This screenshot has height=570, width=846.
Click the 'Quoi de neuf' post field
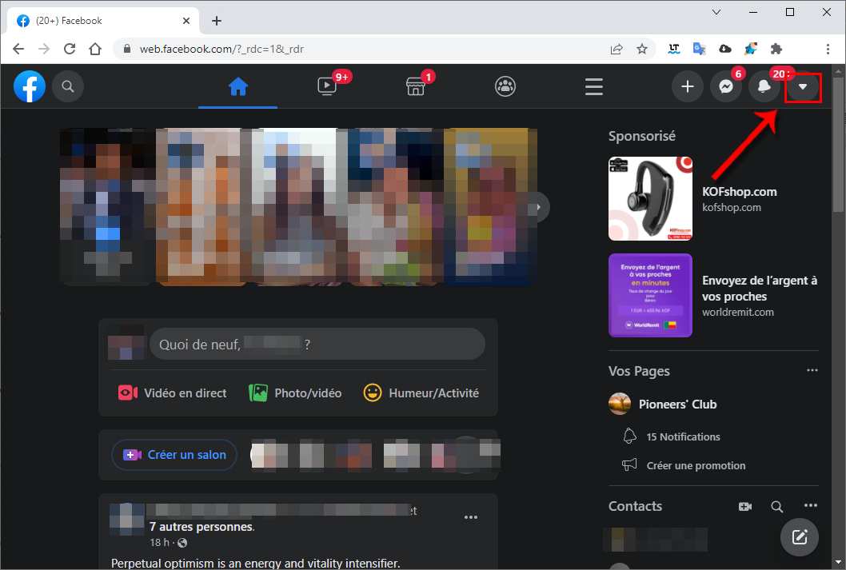click(317, 344)
